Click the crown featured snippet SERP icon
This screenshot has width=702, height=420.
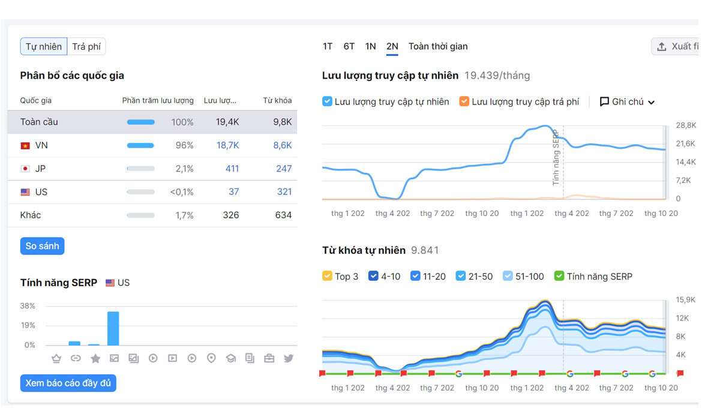pos(56,358)
